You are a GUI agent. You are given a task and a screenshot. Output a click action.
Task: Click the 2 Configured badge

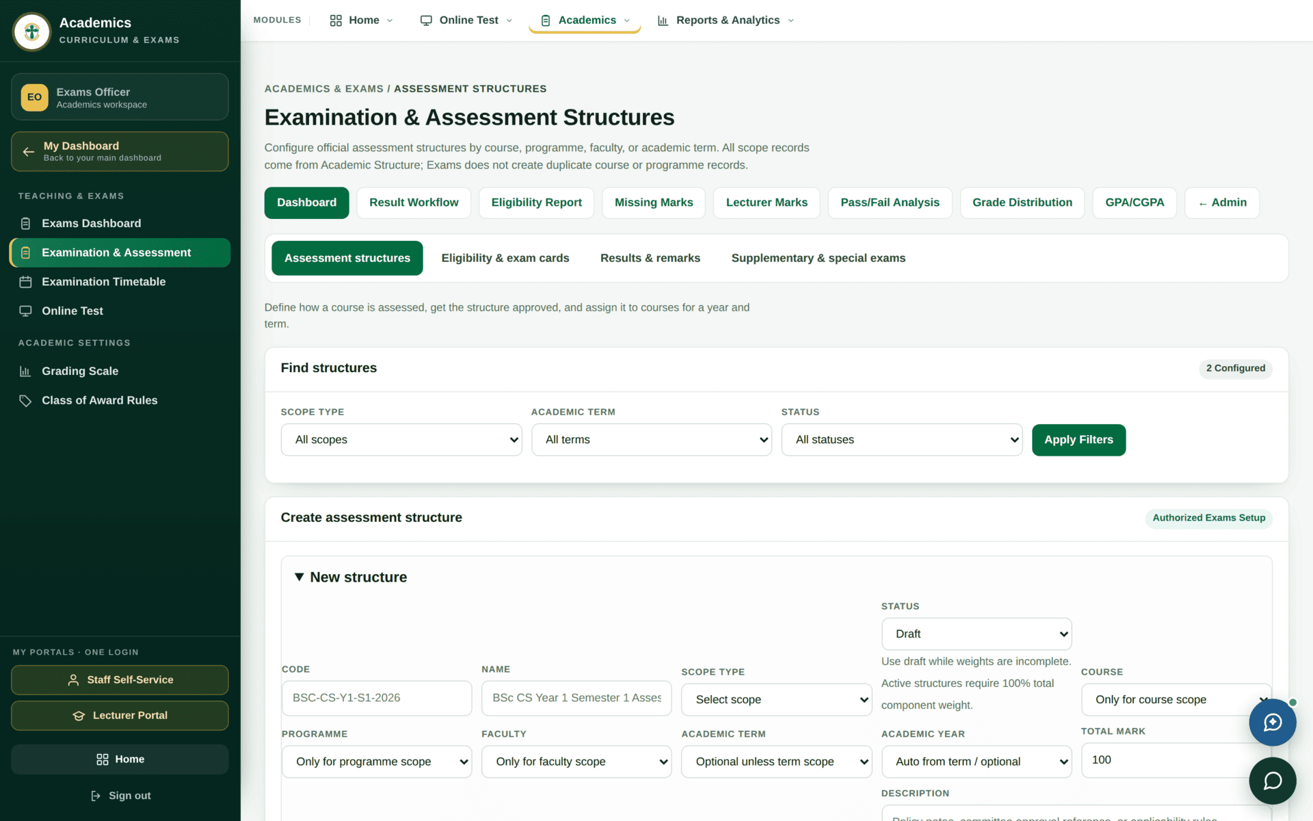point(1235,369)
